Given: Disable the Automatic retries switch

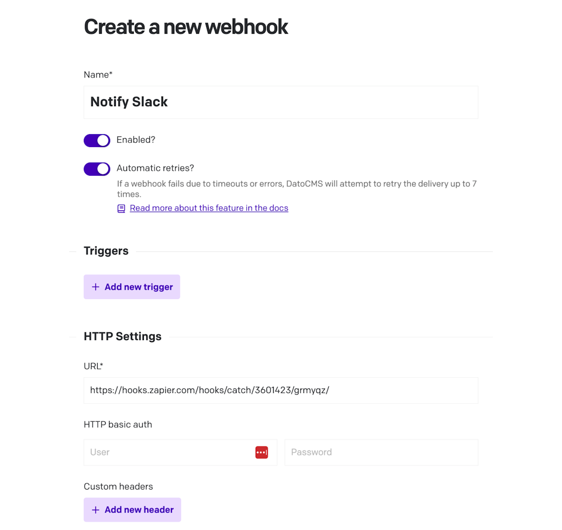Looking at the screenshot, I should coord(97,169).
